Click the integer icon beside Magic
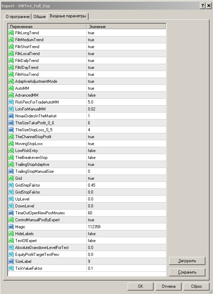This screenshot has width=213, height=294. tap(11, 227)
